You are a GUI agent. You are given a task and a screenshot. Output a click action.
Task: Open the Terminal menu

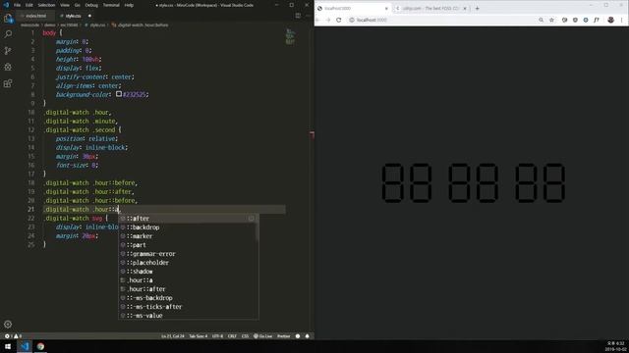pos(111,5)
